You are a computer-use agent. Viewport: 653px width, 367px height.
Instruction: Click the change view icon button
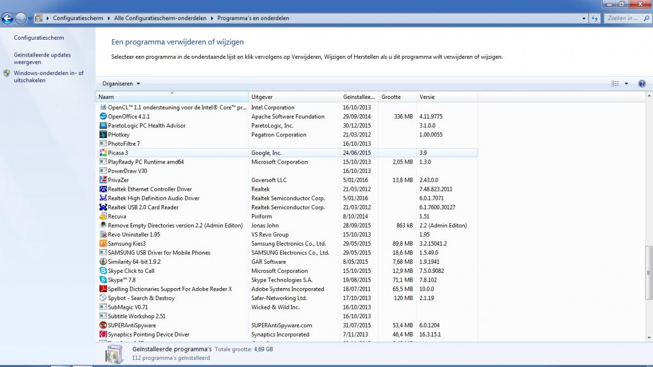tap(615, 84)
